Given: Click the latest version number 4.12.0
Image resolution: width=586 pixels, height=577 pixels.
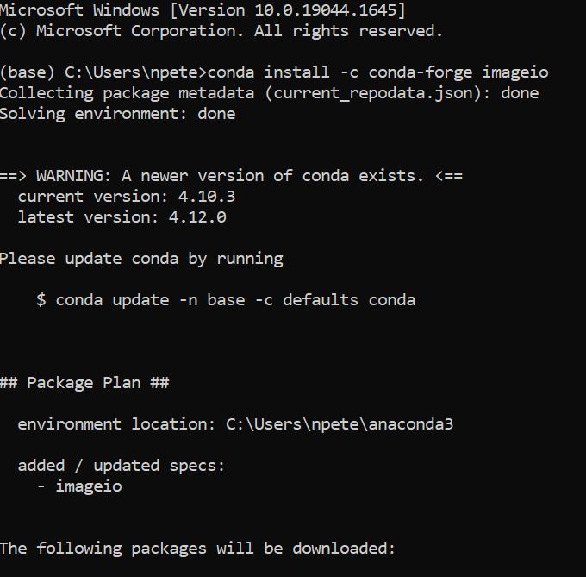Looking at the screenshot, I should tap(197, 216).
